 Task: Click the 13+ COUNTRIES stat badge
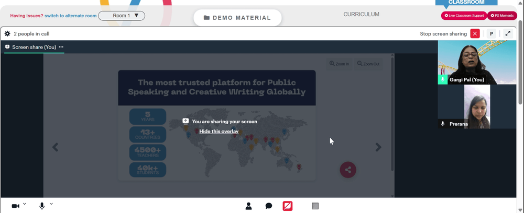click(x=148, y=135)
